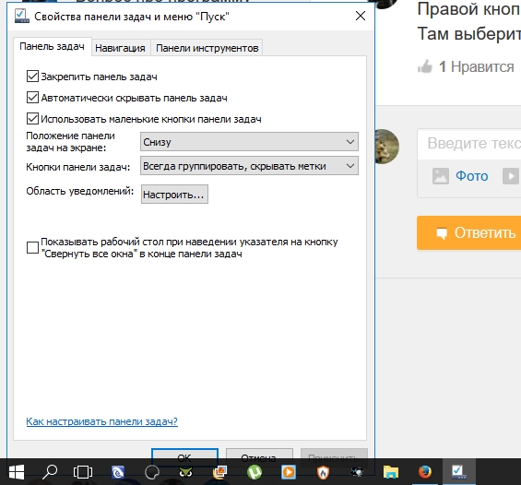Open the Как настраивать панели задач? link
521x485 pixels.
(101, 421)
